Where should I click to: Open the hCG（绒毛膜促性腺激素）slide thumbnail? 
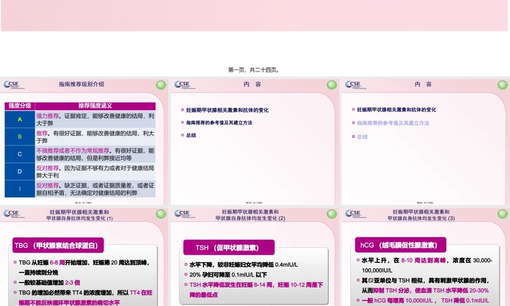(x=426, y=255)
